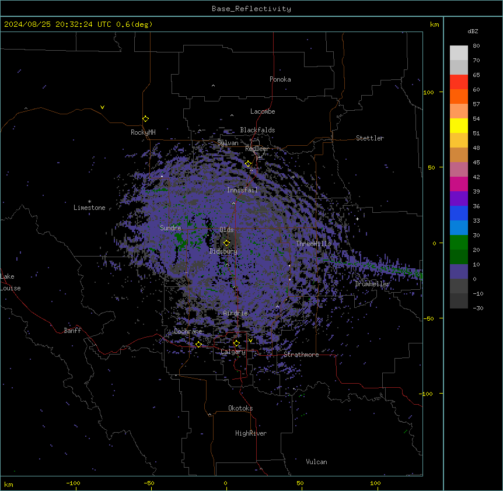This screenshot has width=503, height=491.
Task: Click the RockyMH label
Action: (143, 132)
